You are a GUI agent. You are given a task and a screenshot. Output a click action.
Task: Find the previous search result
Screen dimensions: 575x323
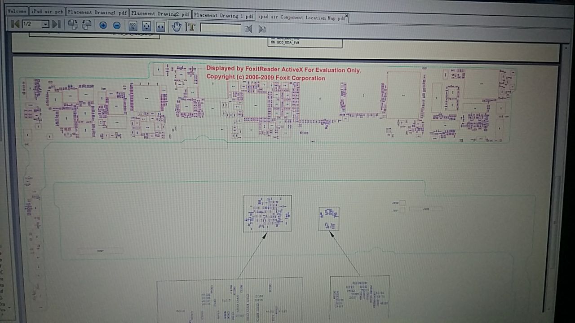tap(248, 29)
